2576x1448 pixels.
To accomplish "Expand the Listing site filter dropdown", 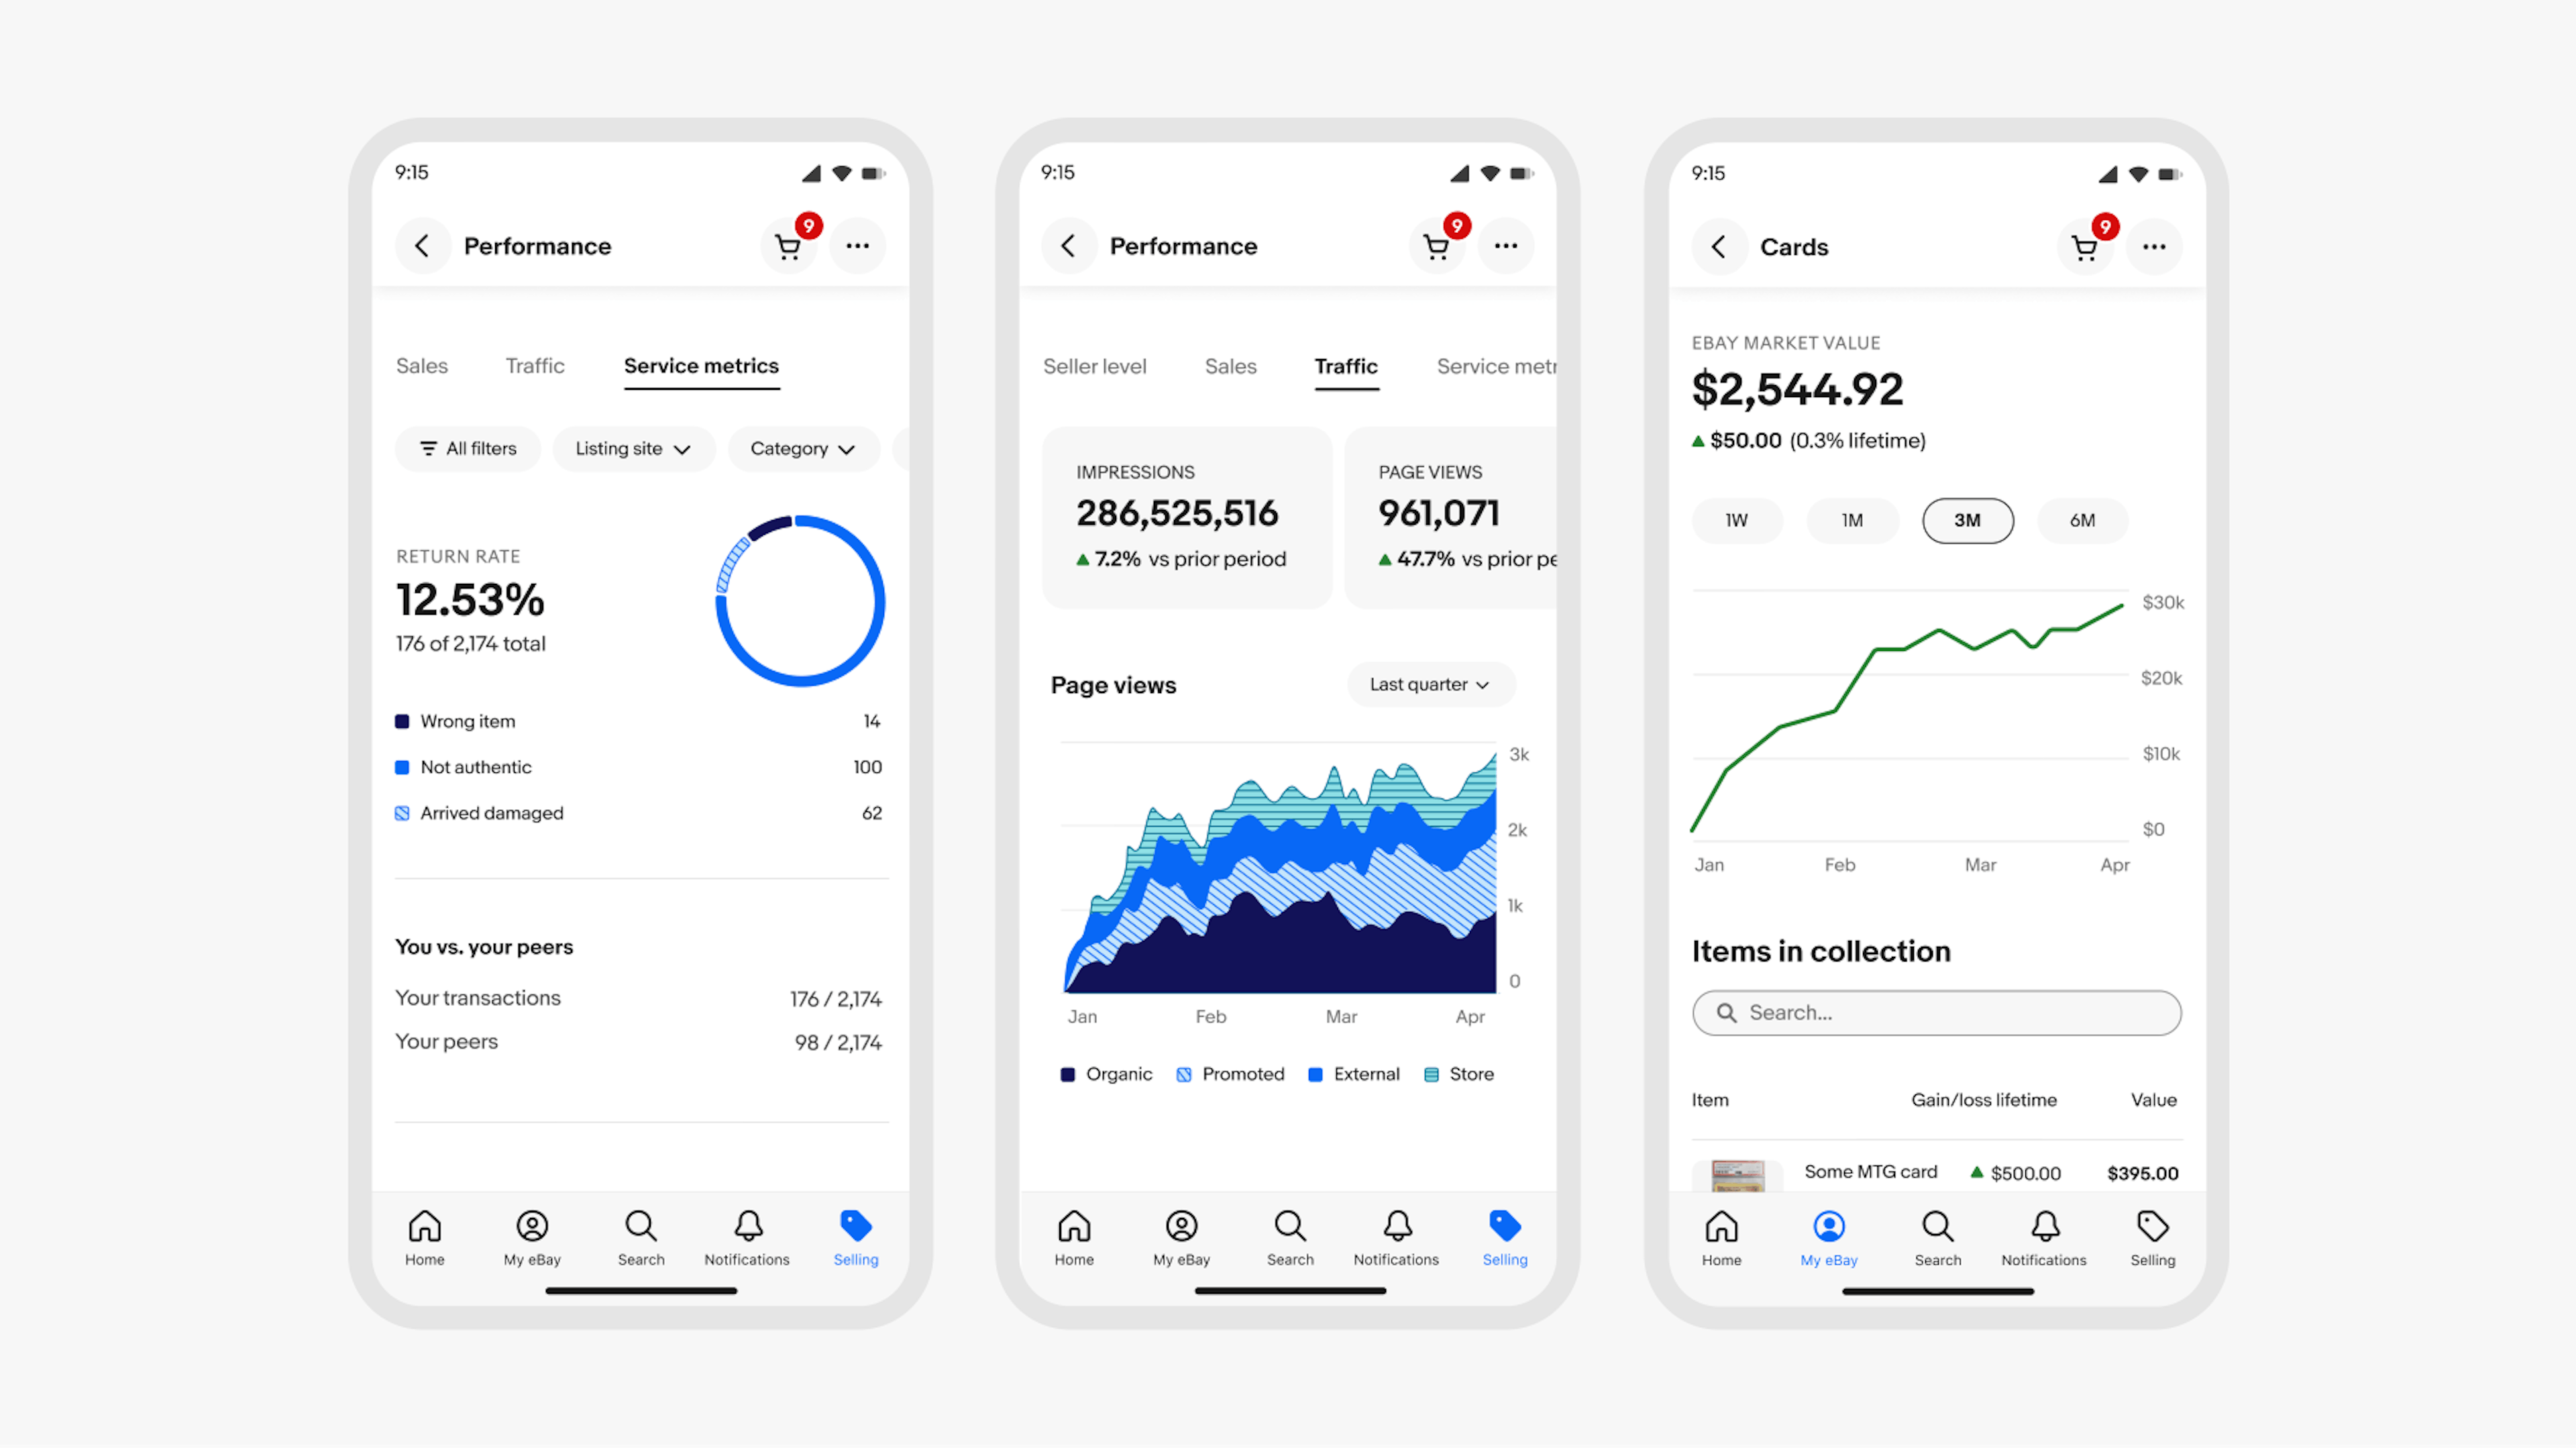I will click(x=628, y=448).
